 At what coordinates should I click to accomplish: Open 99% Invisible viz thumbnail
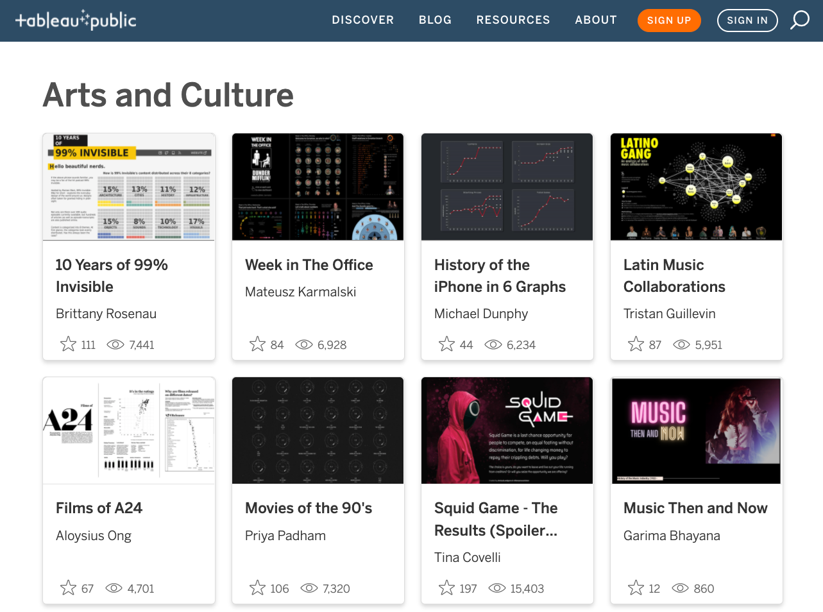point(129,187)
